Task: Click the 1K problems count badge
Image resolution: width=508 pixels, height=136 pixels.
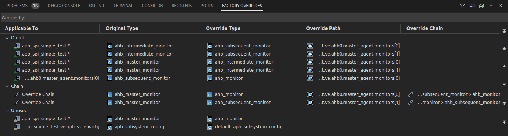Action: click(35, 6)
